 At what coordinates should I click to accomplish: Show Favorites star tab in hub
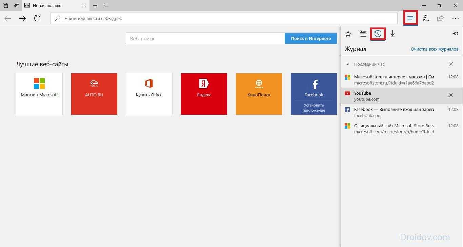click(348, 34)
